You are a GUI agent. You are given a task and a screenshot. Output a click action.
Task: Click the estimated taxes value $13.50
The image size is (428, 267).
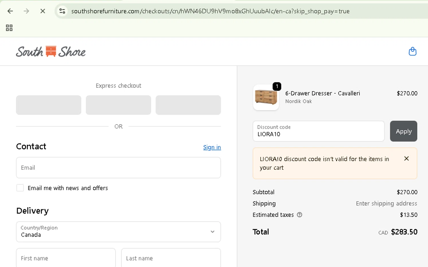[409, 215]
